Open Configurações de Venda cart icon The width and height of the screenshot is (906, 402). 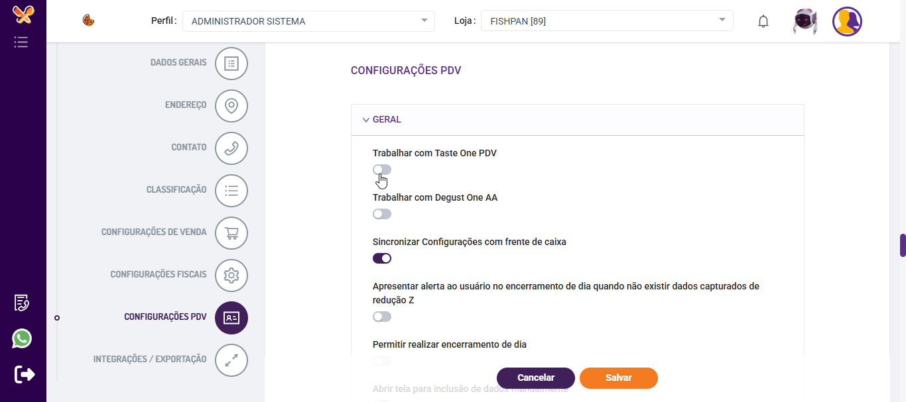[231, 233]
